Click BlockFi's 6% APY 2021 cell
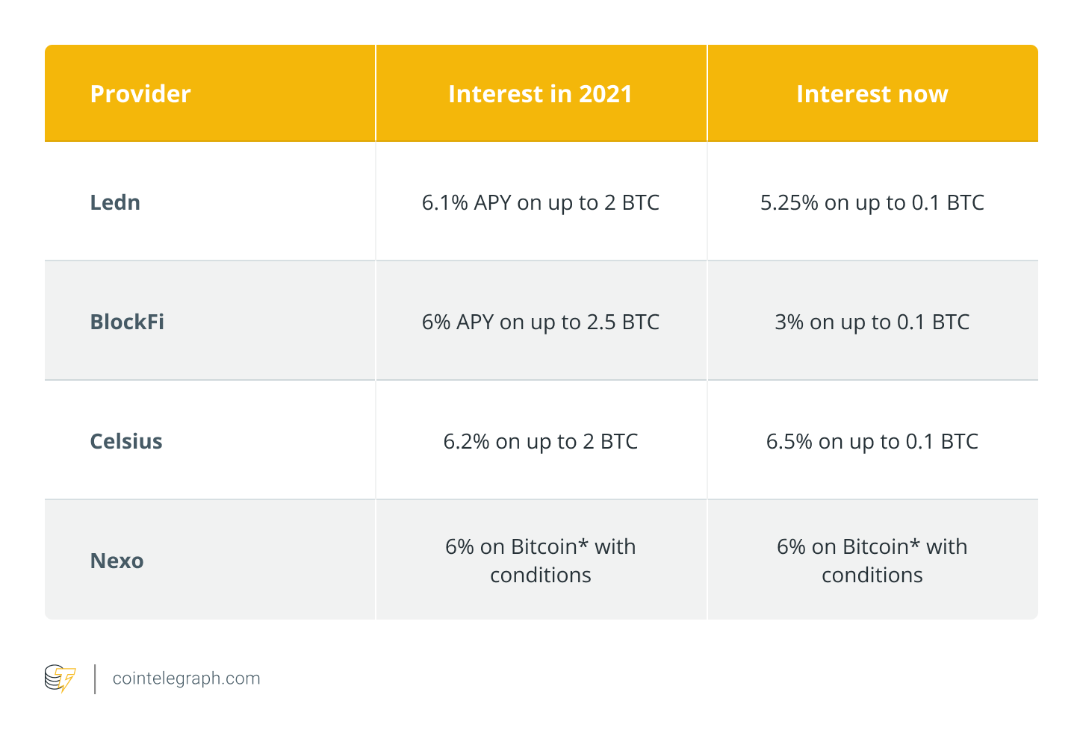Viewport: 1083px width, 739px height. pyautogui.click(x=540, y=322)
